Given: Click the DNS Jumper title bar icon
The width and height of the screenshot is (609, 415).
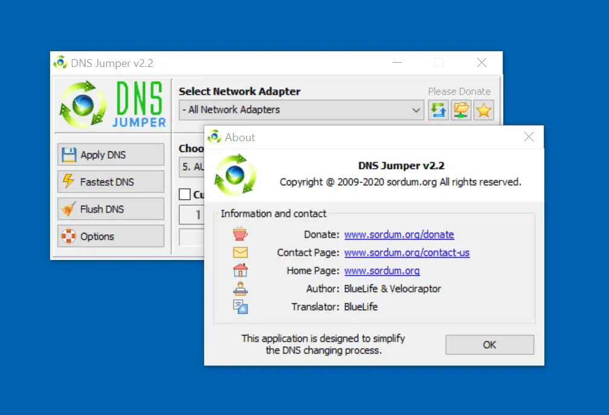Looking at the screenshot, I should (60, 63).
